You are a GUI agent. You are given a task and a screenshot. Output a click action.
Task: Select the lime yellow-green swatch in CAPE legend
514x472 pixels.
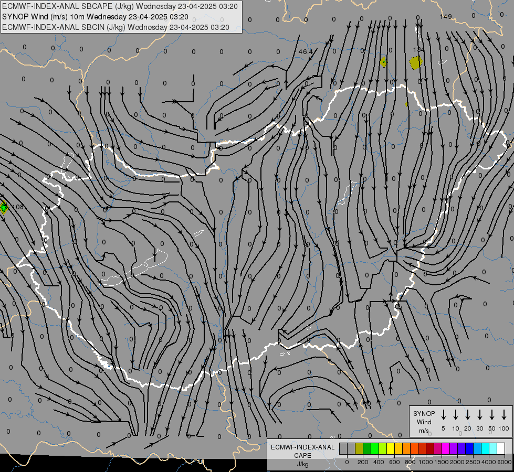coord(383,448)
